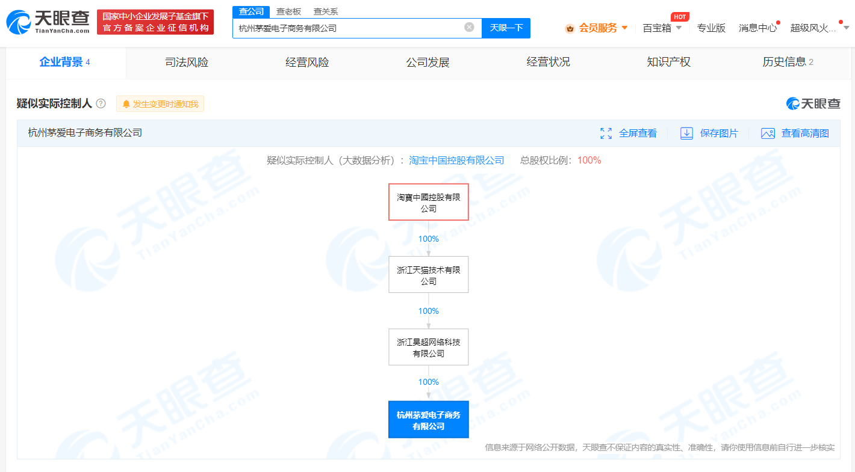Clear the search box with the X icon
Screen dimensions: 855x472
(x=469, y=27)
